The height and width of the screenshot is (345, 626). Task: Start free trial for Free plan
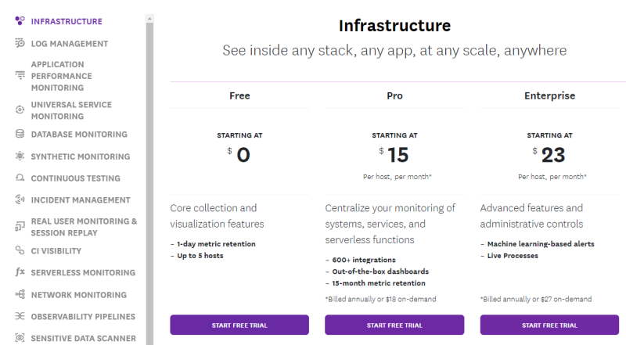(239, 325)
